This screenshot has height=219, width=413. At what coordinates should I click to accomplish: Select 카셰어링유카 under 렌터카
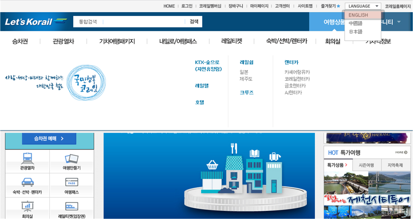[x=297, y=72]
